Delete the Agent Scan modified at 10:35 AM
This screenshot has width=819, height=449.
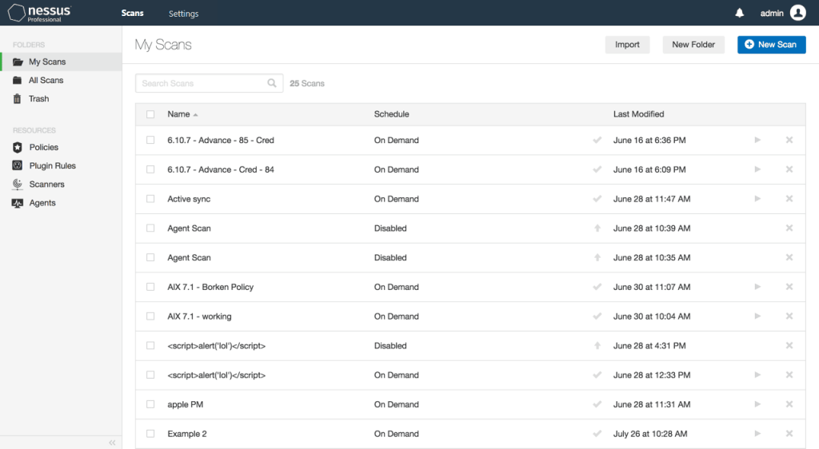click(x=789, y=257)
